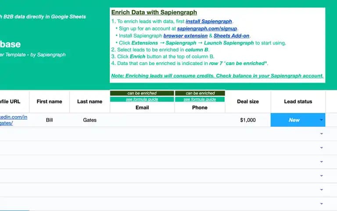This screenshot has height=211, width=337.
Task: Click the 'can be enriched' label above Phone
Action: pos(200,93)
